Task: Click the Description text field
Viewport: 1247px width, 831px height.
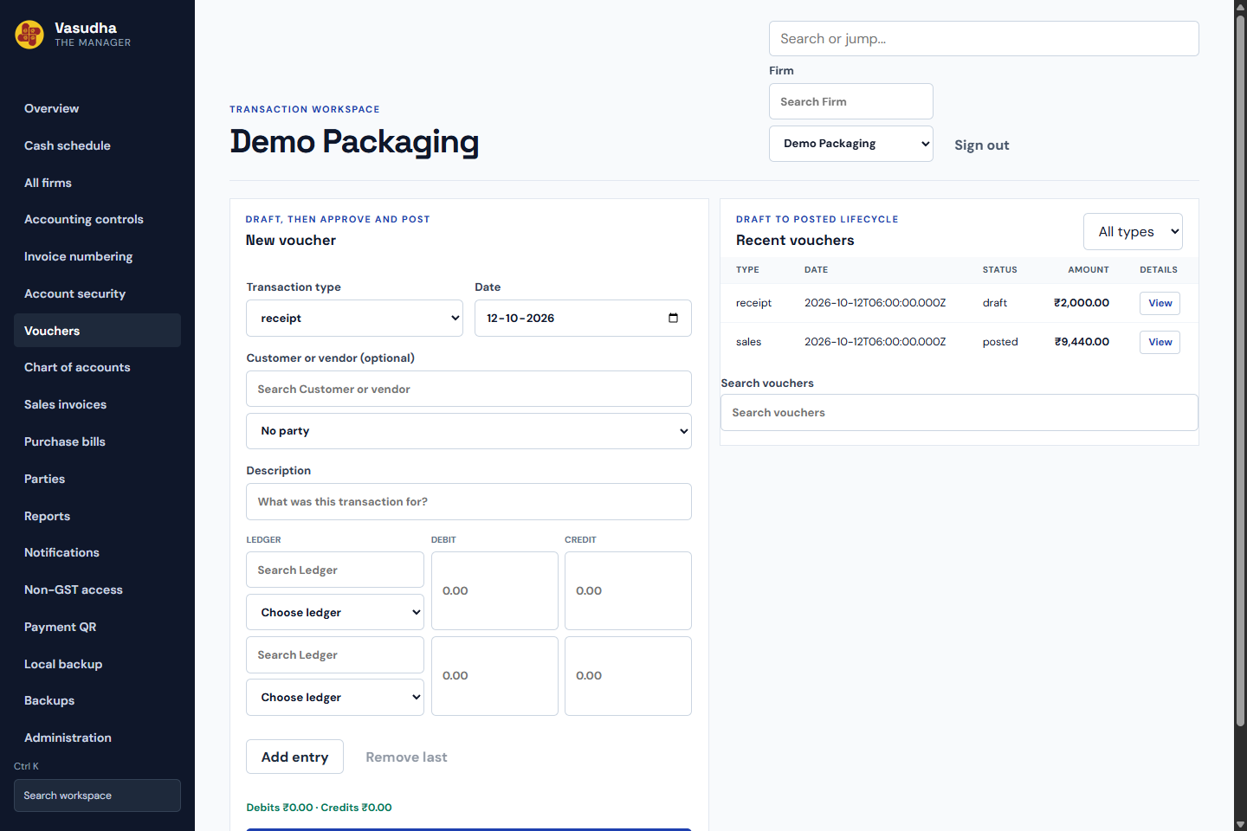Action: coord(468,501)
